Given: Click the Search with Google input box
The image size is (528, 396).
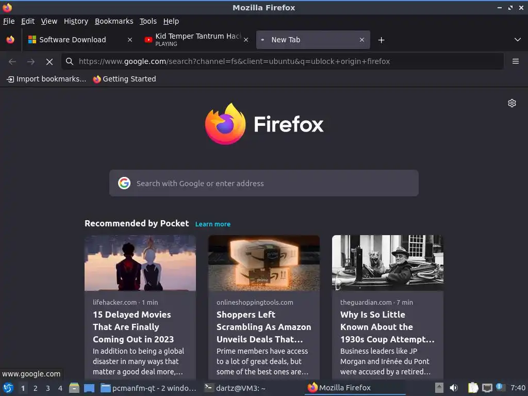Looking at the screenshot, I should (x=264, y=183).
